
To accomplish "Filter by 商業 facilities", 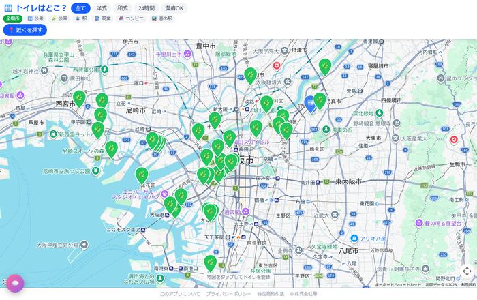I will 103,18.
